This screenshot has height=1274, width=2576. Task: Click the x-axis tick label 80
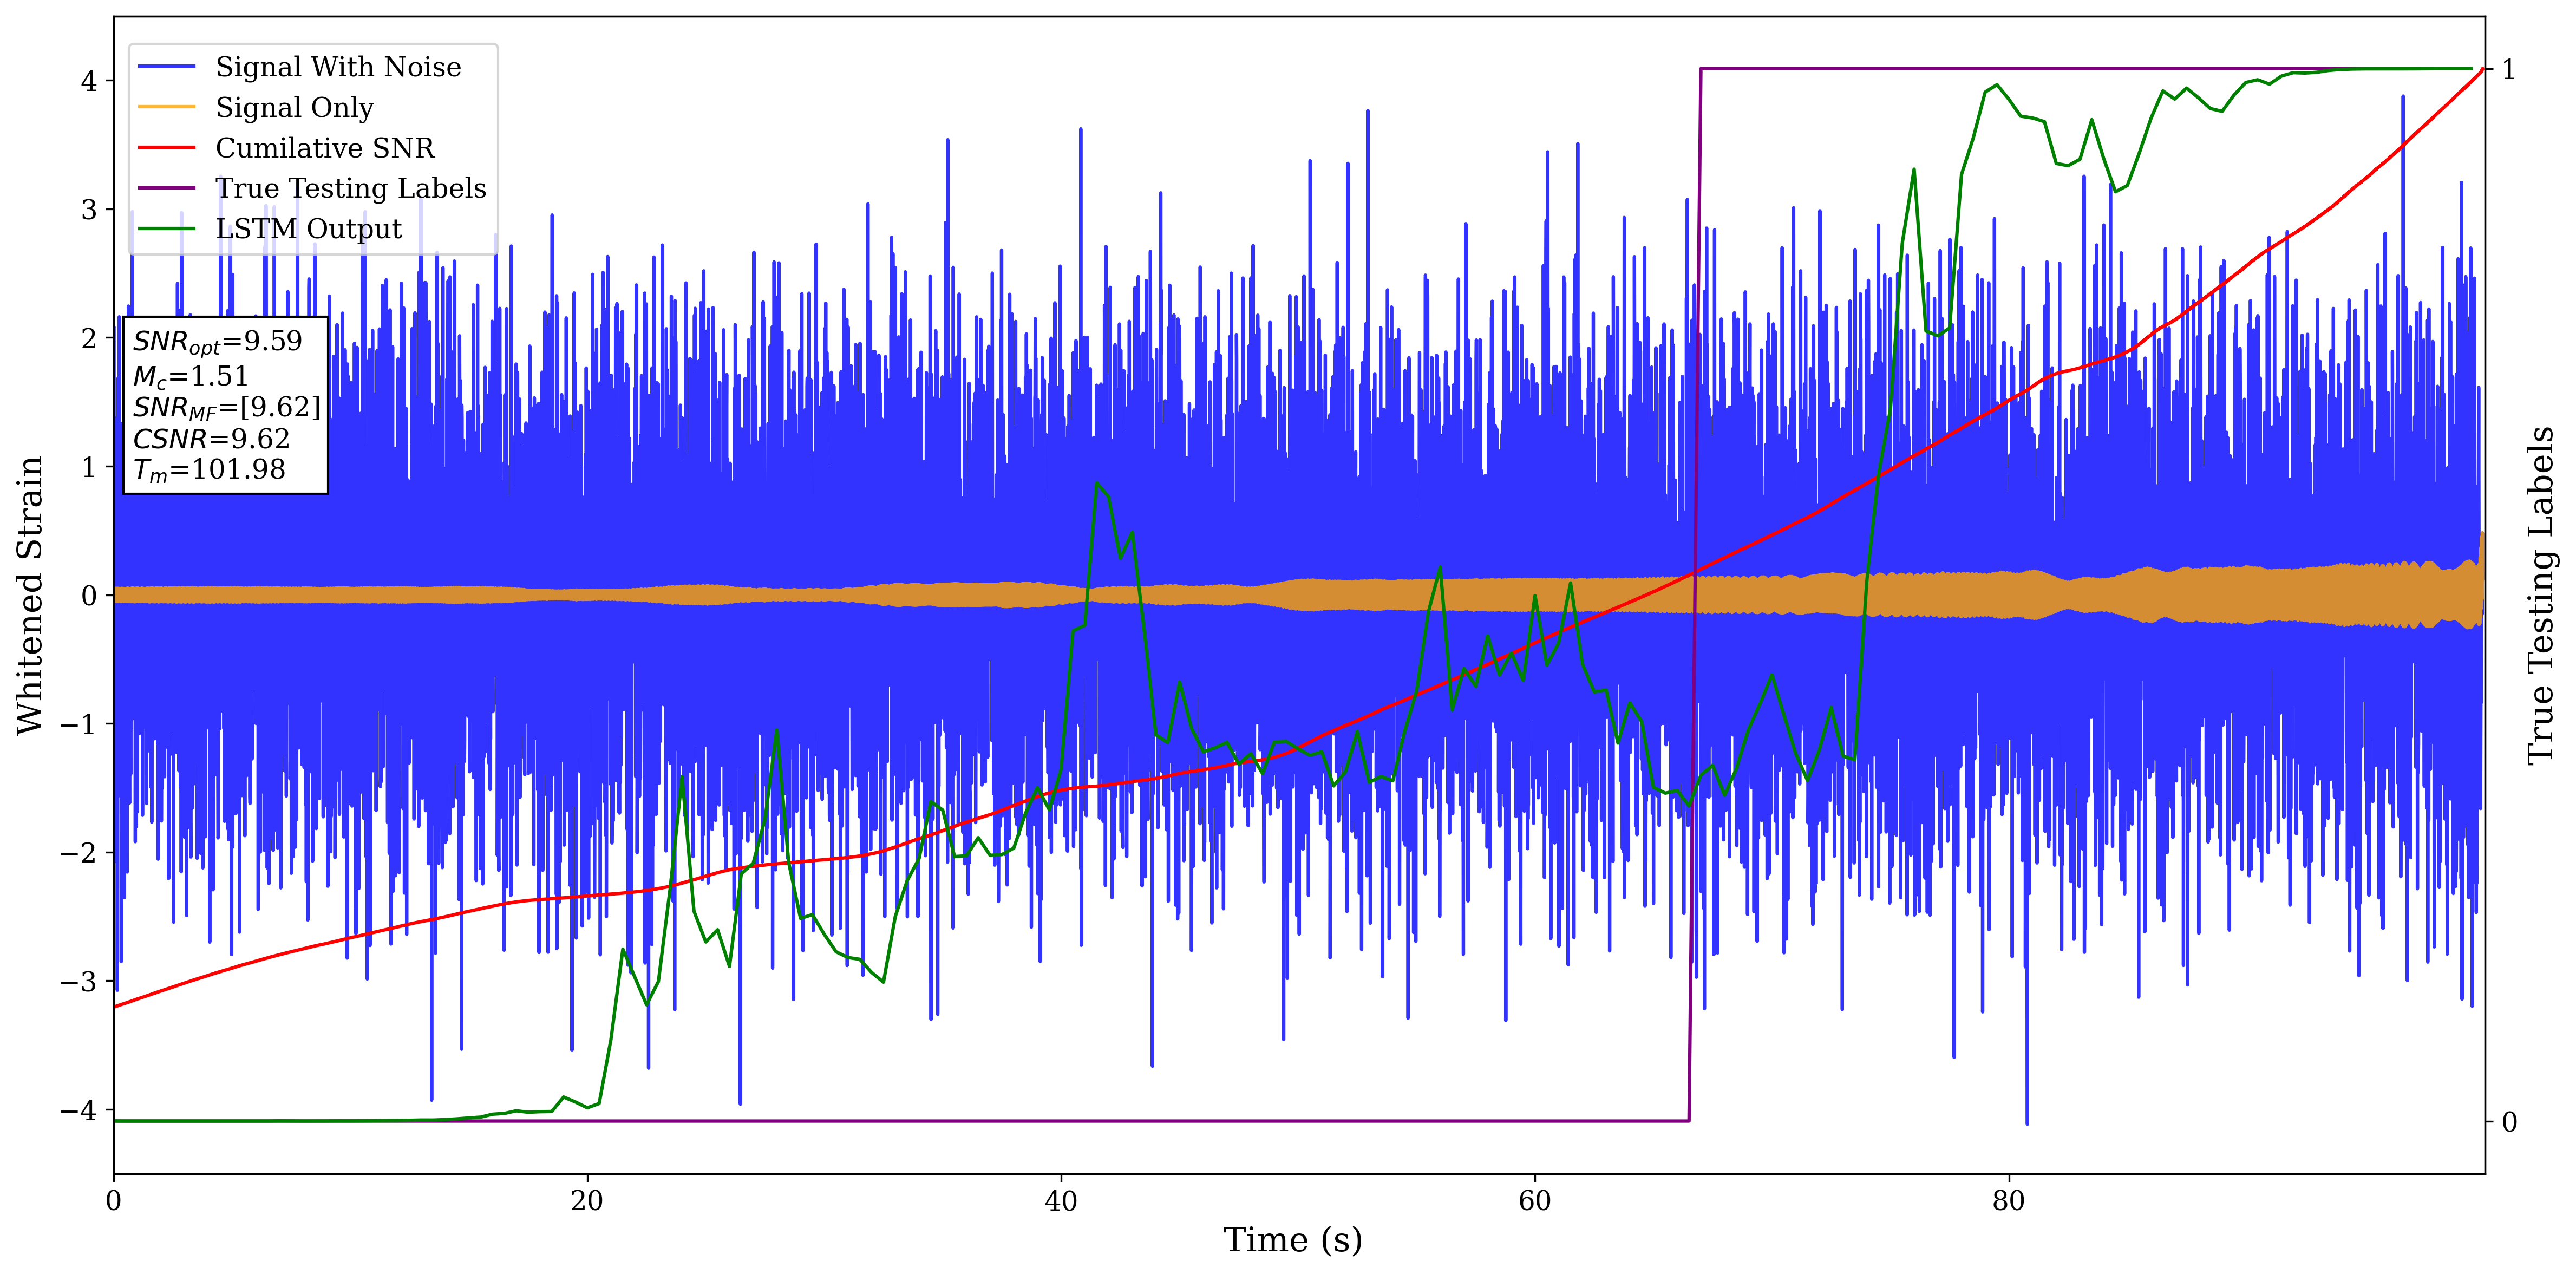pos(2008,1201)
